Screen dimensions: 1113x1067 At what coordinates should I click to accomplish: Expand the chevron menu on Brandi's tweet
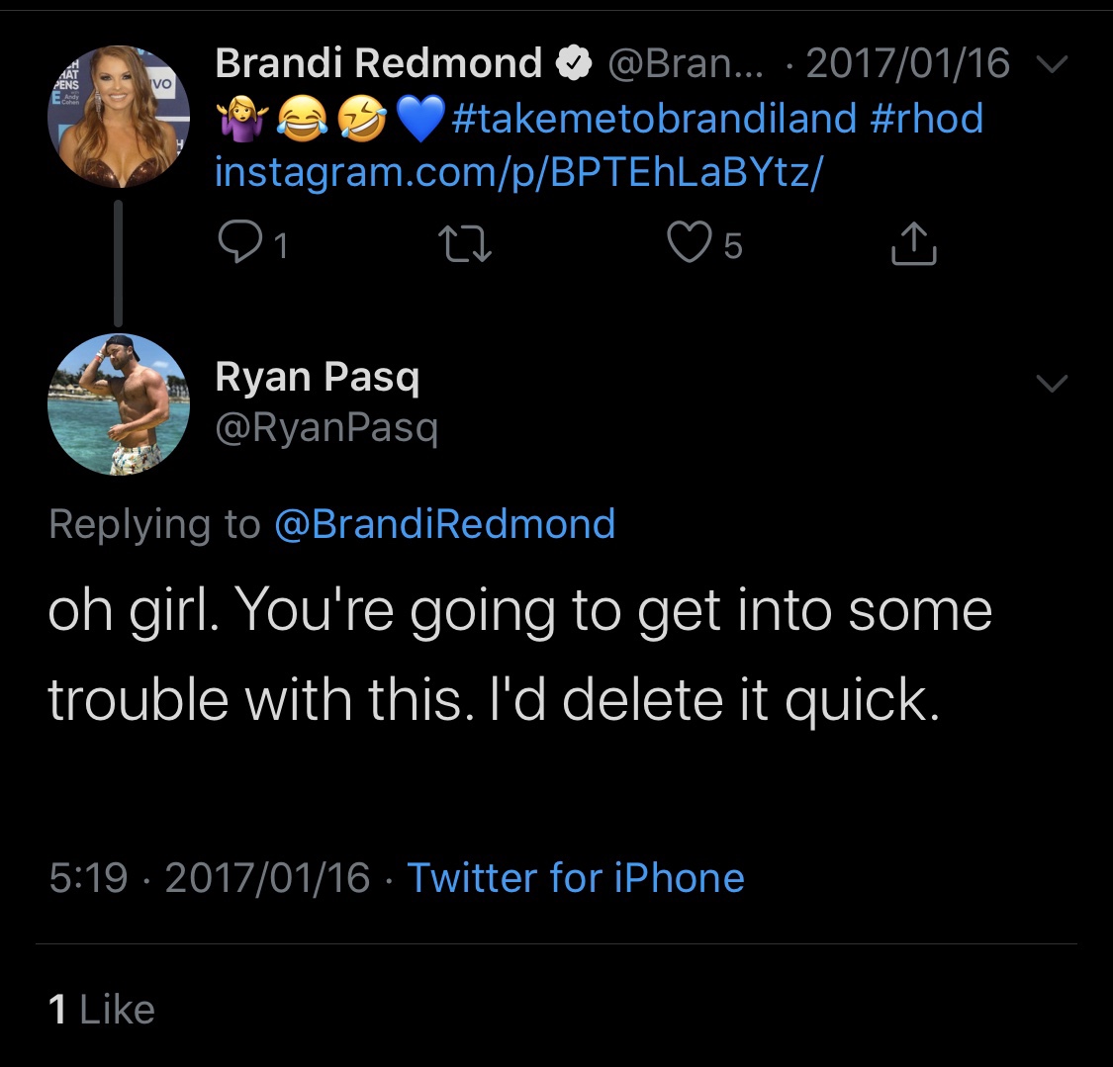tap(1055, 65)
